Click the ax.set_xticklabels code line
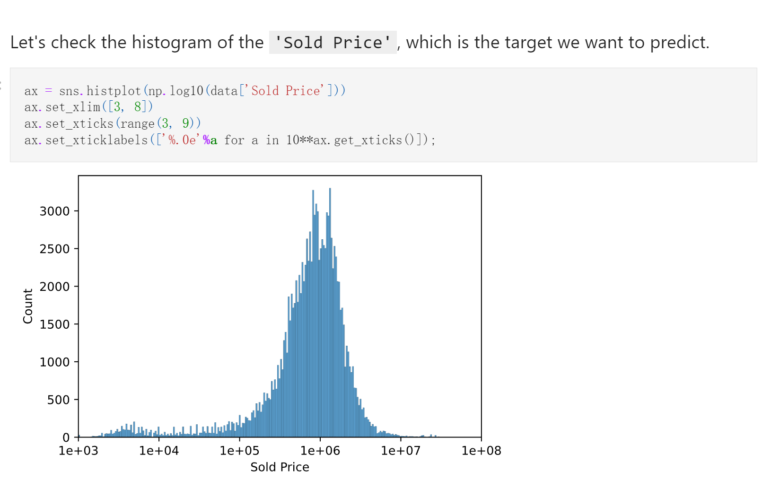The image size is (762, 498). tap(230, 140)
